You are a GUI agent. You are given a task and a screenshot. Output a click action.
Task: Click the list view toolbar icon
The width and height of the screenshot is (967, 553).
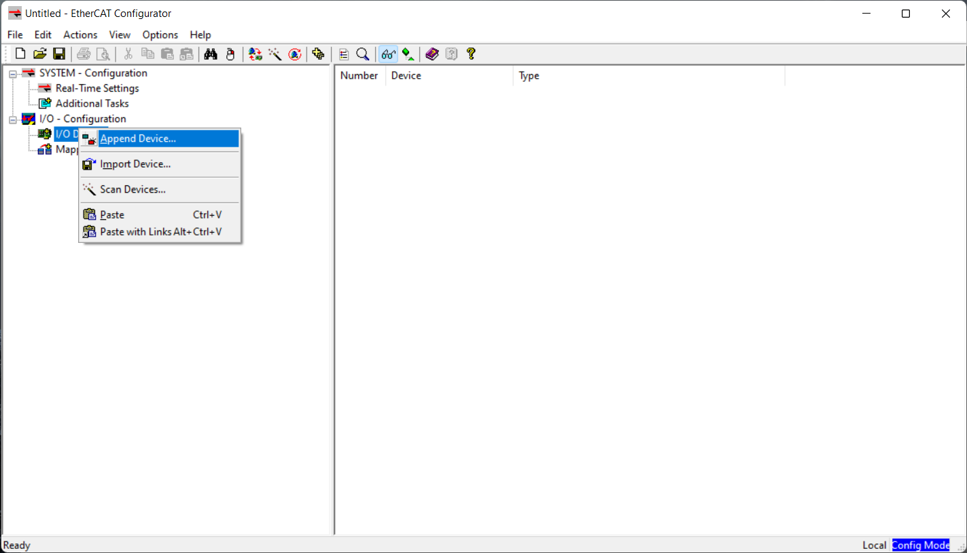point(344,54)
